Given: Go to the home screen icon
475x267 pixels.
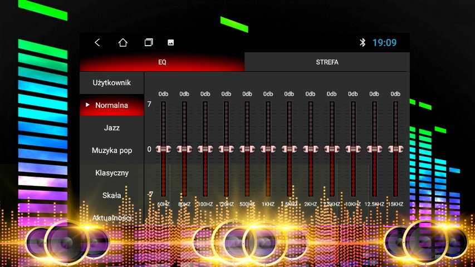Looking at the screenshot, I should pos(123,42).
